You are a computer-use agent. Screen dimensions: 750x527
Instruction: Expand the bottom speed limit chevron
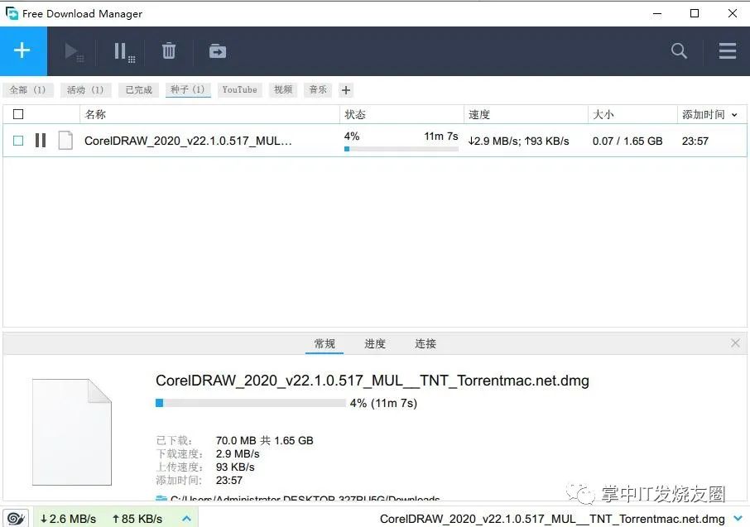(x=187, y=519)
